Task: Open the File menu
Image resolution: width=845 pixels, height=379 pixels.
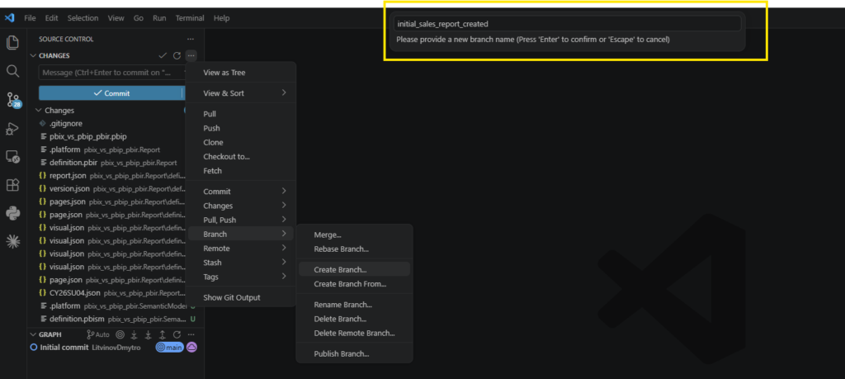Action: (31, 18)
